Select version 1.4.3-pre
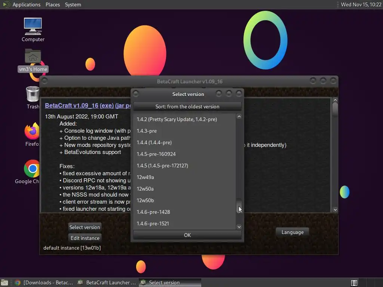This screenshot has height=287, width=383. point(184,131)
